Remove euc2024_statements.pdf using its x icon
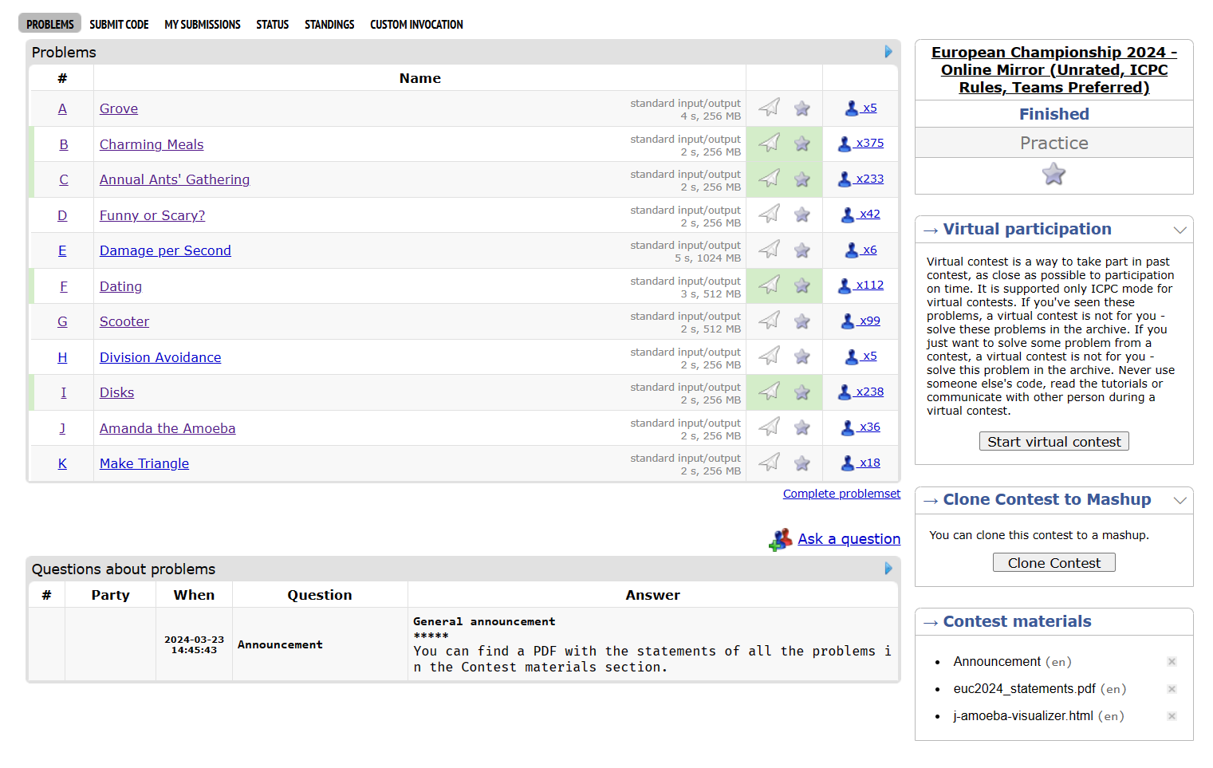This screenshot has width=1213, height=768. [x=1172, y=689]
